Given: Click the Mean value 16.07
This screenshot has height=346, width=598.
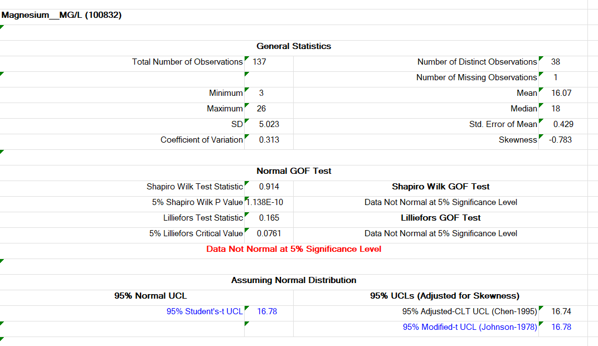Looking at the screenshot, I should [x=561, y=93].
